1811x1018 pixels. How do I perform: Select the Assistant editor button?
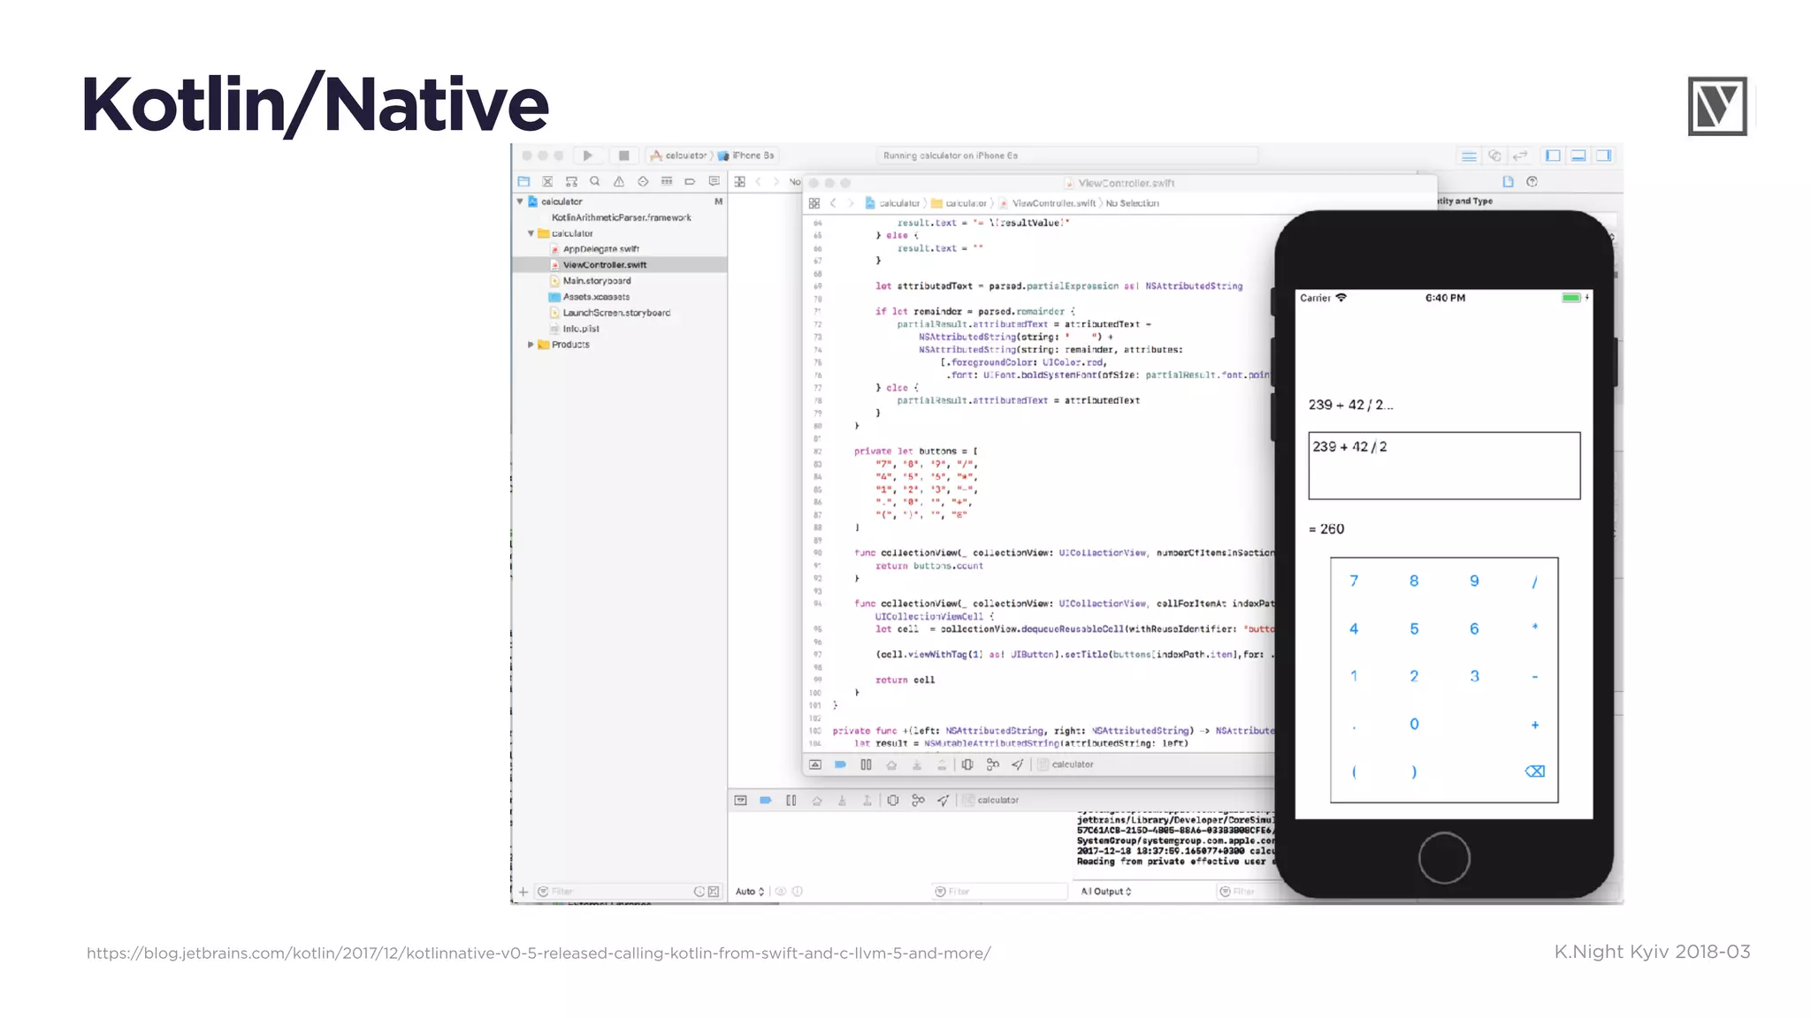pos(1494,156)
